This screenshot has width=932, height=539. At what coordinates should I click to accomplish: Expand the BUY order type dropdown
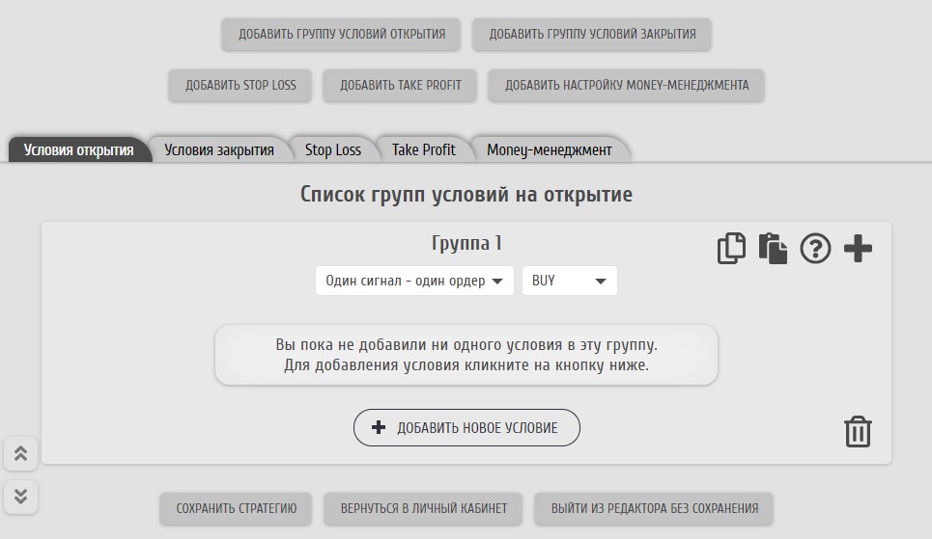569,281
